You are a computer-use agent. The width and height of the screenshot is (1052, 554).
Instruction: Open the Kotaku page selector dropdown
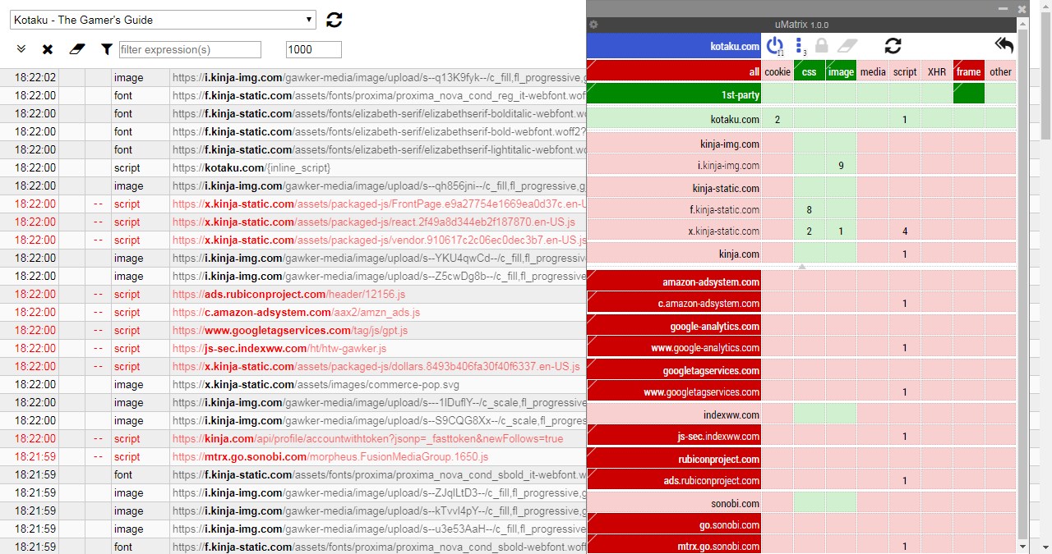(163, 20)
